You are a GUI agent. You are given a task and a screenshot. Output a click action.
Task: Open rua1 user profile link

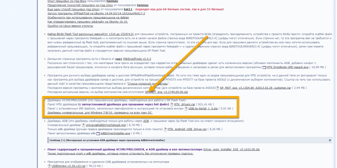point(119,59)
